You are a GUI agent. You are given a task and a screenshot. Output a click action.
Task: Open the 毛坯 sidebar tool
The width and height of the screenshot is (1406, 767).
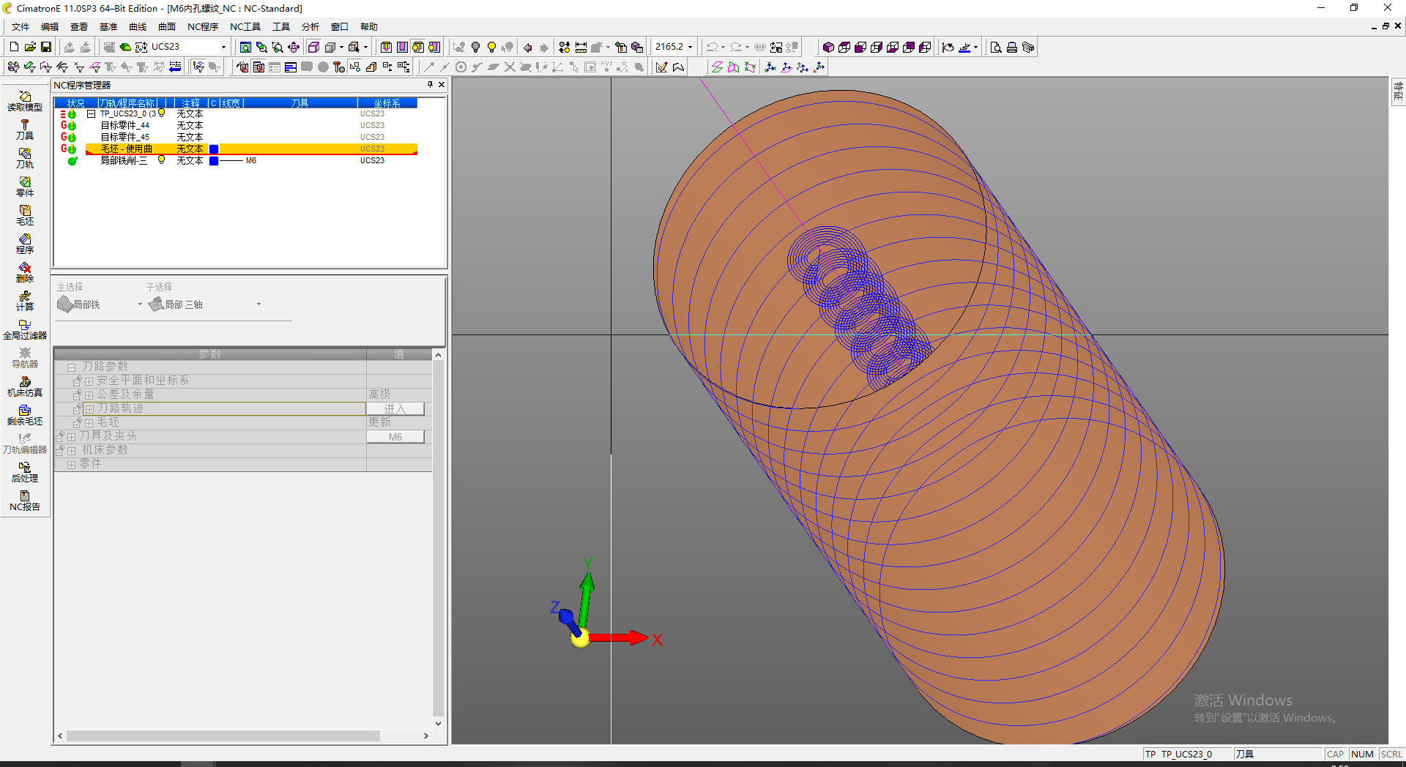25,215
